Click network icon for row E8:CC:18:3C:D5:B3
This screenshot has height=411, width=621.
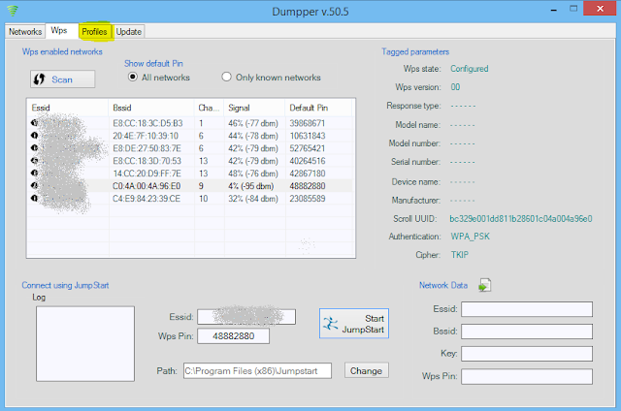pos(35,123)
